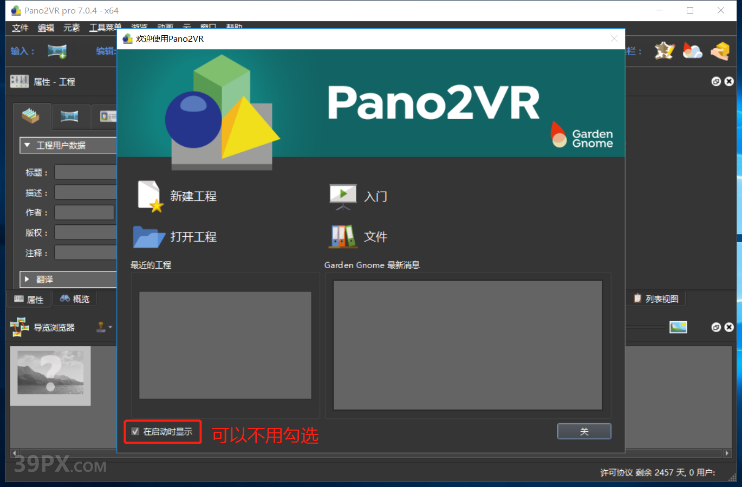Image resolution: width=742 pixels, height=487 pixels.
Task: Click the 标题 title input field
Action: [x=85, y=172]
